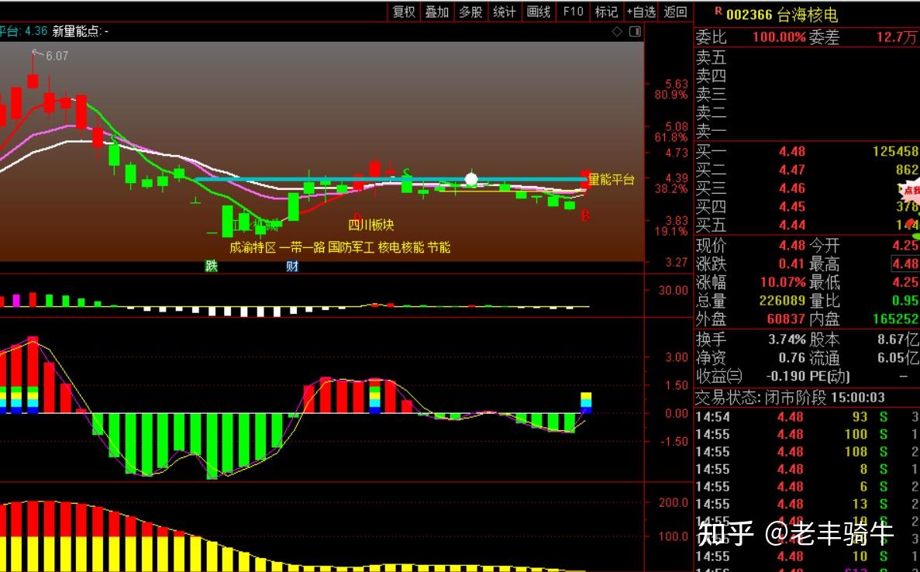The height and width of the screenshot is (572, 920).
Task: Click the 标记 mark button
Action: click(x=606, y=12)
